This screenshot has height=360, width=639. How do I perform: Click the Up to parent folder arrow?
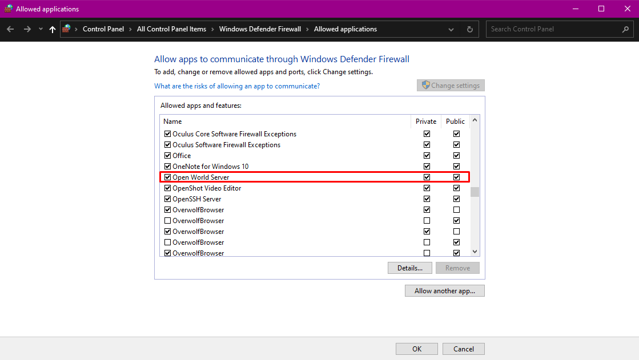(x=53, y=29)
